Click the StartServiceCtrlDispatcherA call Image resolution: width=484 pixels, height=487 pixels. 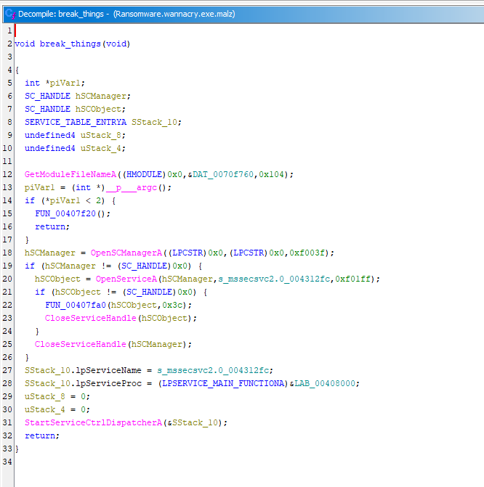coord(94,422)
